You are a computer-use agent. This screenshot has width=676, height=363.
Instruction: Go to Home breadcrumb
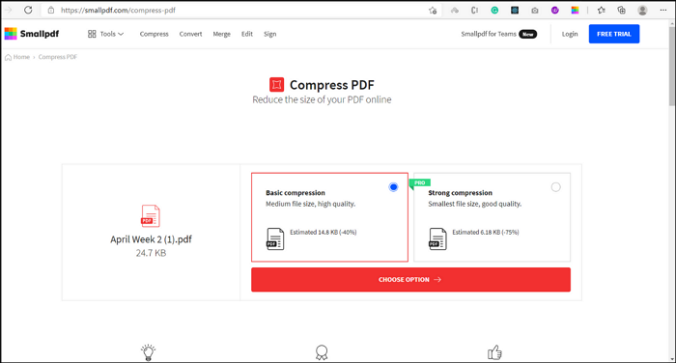[17, 57]
